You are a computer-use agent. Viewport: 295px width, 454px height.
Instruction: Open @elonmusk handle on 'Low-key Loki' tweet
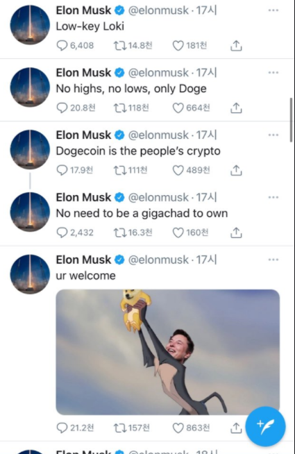pos(158,10)
